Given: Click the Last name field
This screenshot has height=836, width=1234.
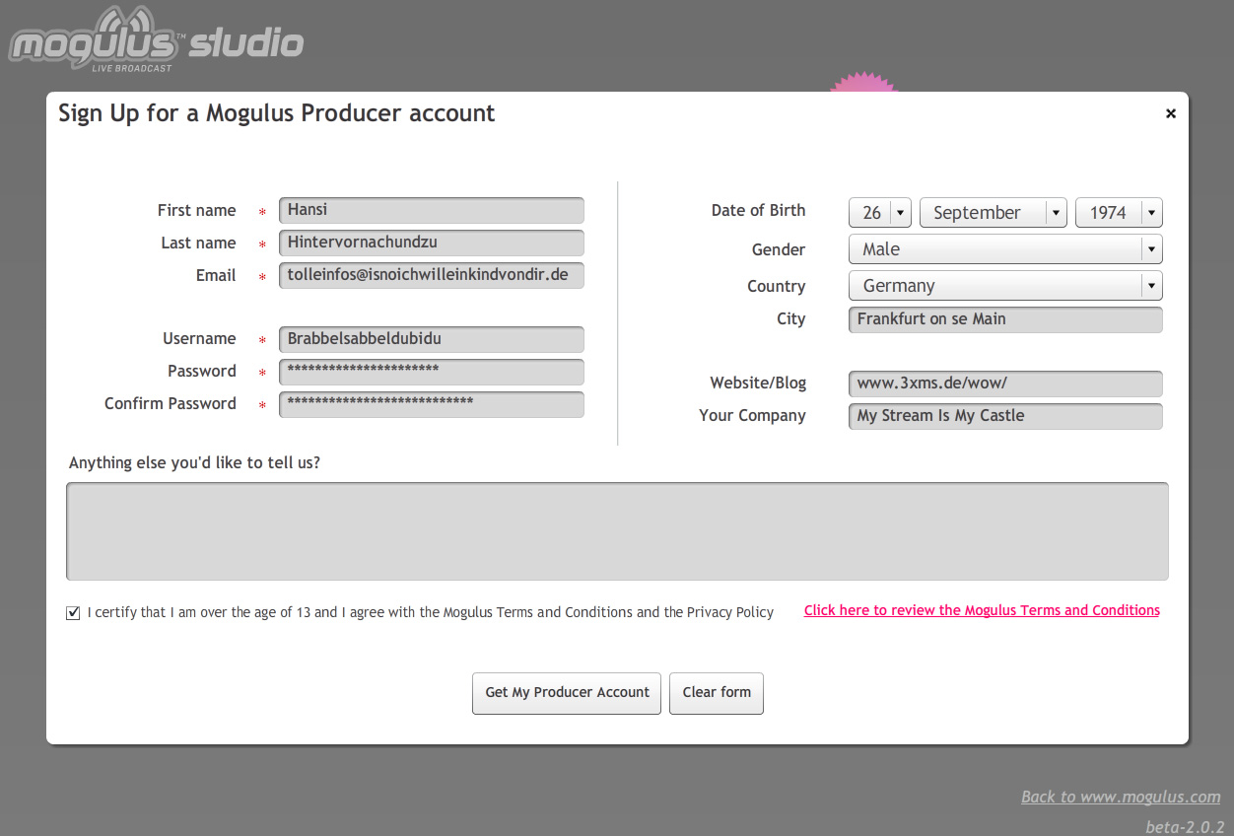Looking at the screenshot, I should [x=432, y=243].
